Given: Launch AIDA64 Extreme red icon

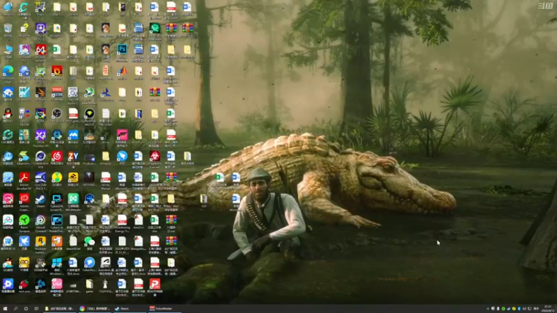Looking at the screenshot, I should (40, 52).
